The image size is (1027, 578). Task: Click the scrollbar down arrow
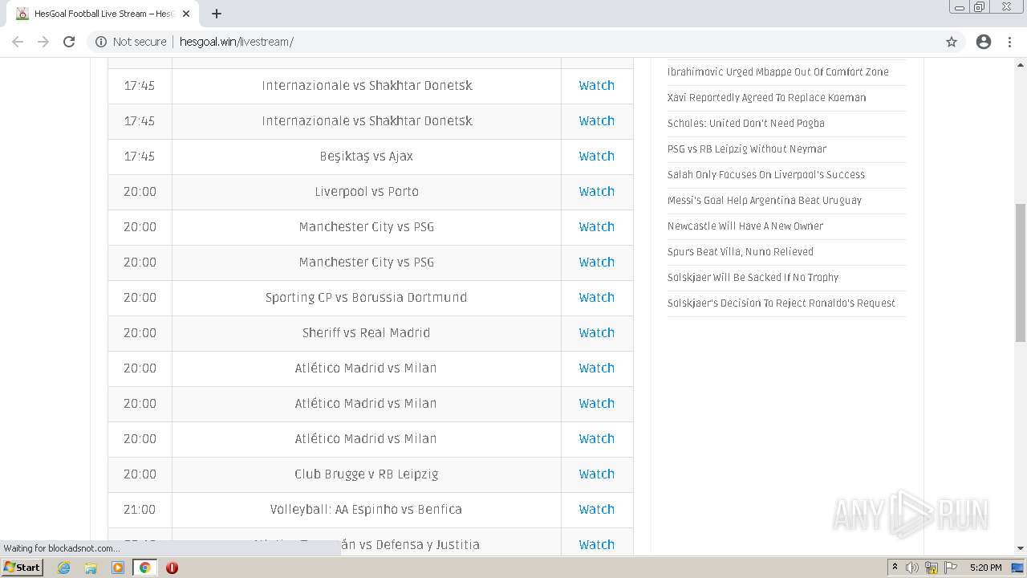click(x=1021, y=548)
